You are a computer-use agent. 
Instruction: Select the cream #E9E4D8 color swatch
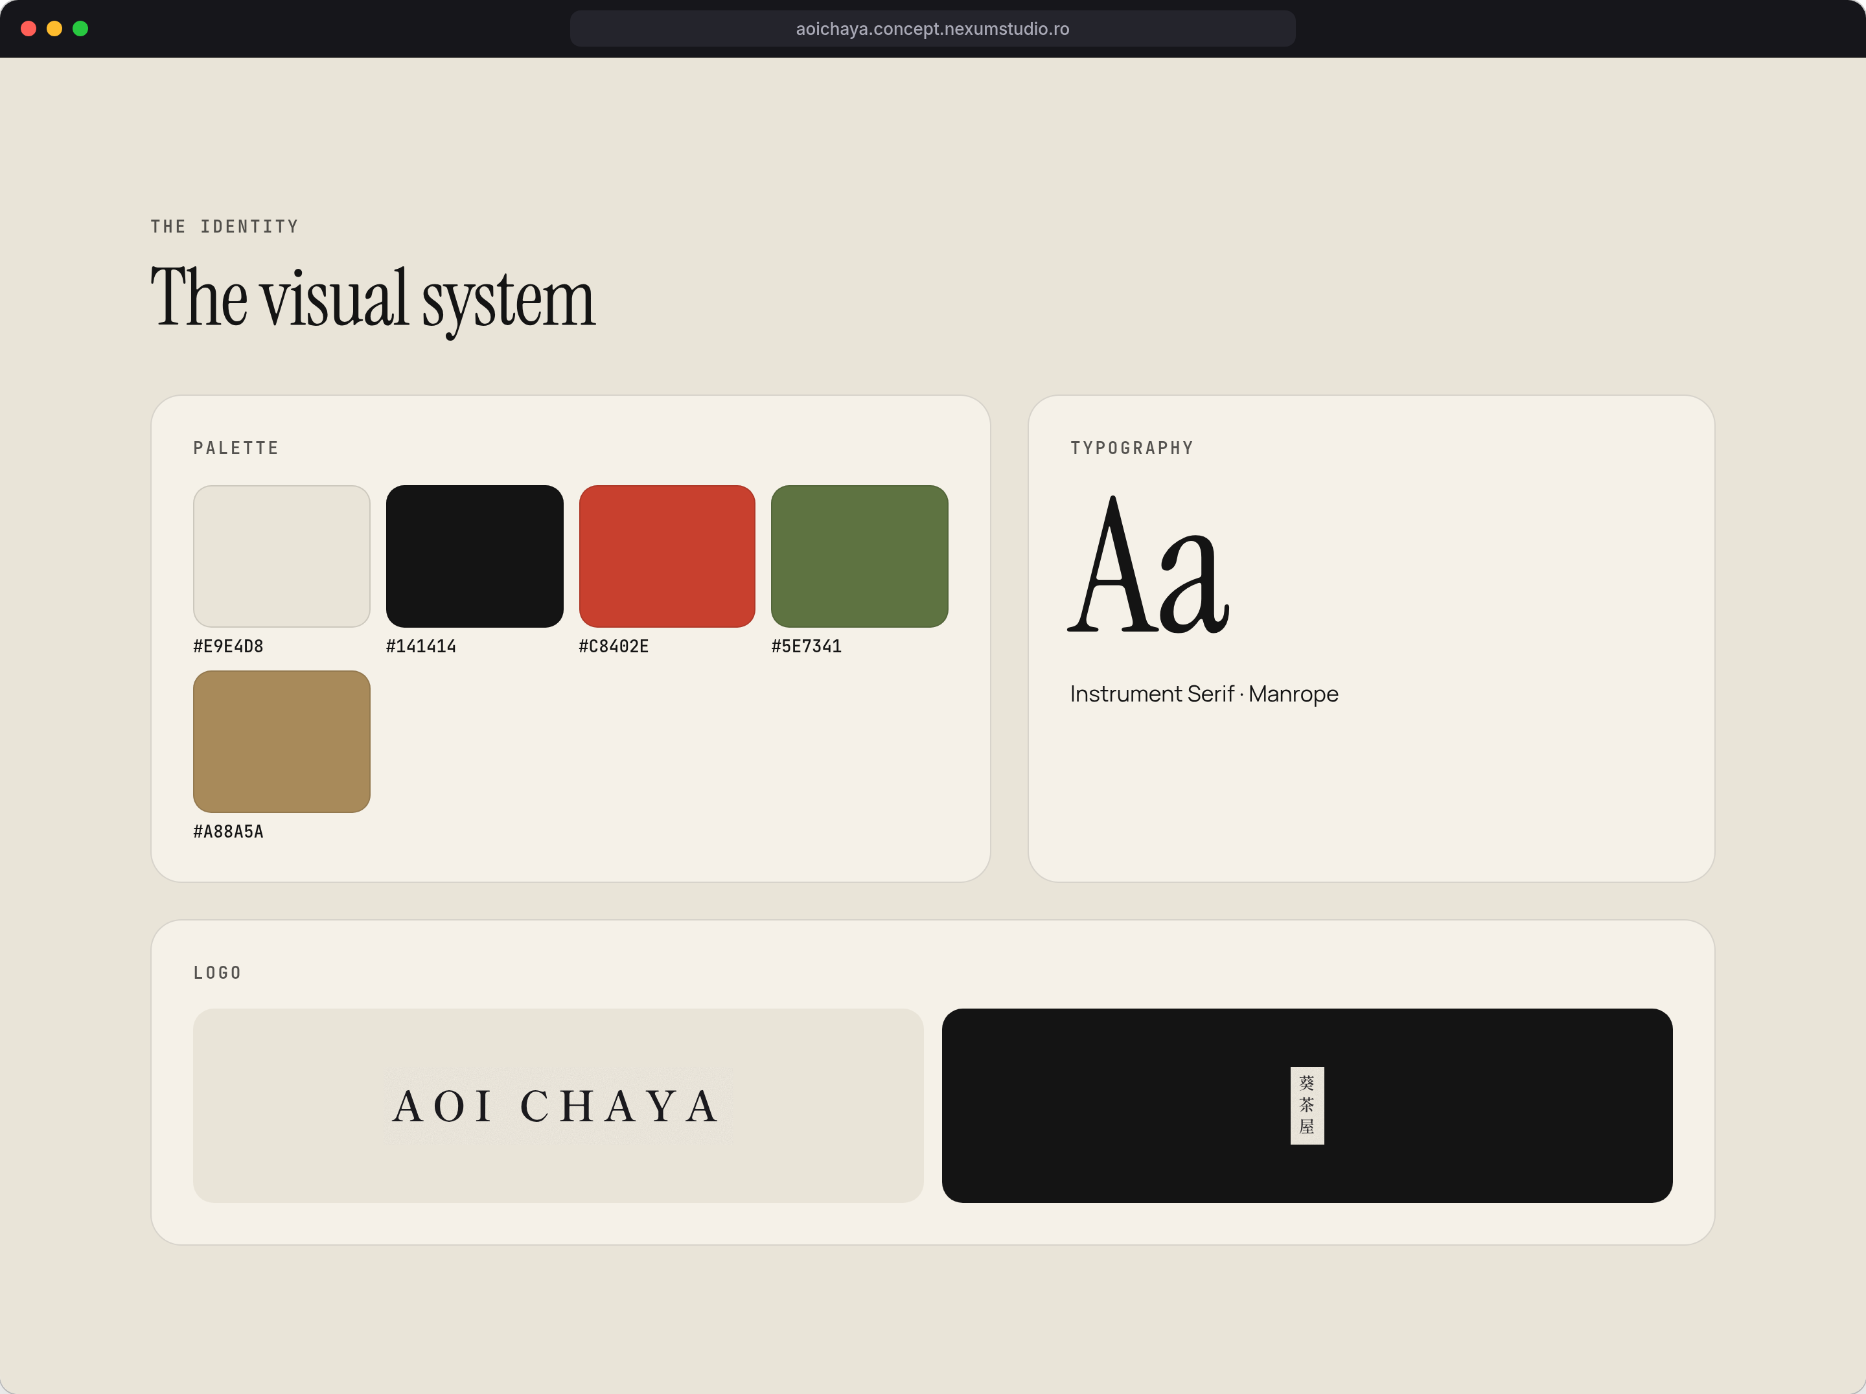[282, 556]
